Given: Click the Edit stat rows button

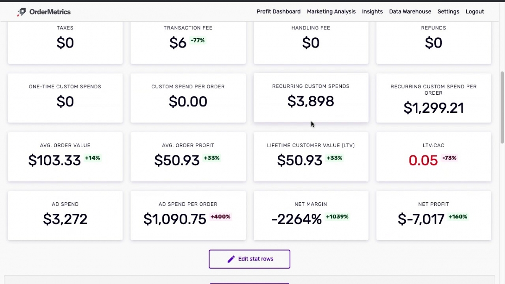Looking at the screenshot, I should [249, 259].
